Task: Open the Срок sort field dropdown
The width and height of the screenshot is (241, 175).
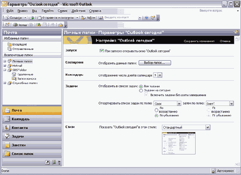Action: (x=179, y=104)
